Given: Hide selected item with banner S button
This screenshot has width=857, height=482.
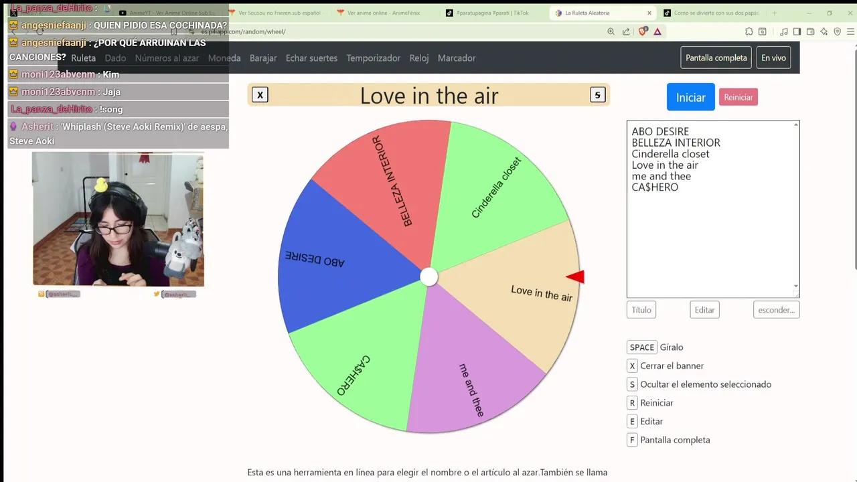Looking at the screenshot, I should [598, 95].
